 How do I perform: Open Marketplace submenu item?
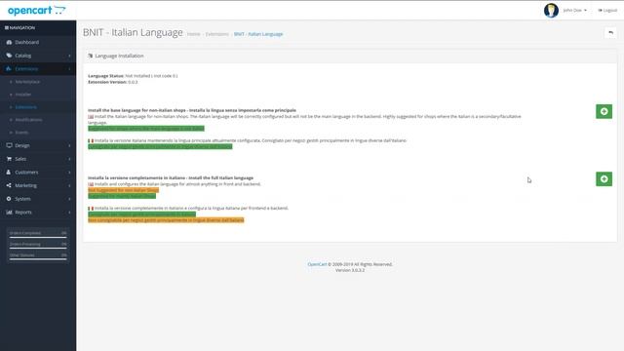click(x=27, y=82)
